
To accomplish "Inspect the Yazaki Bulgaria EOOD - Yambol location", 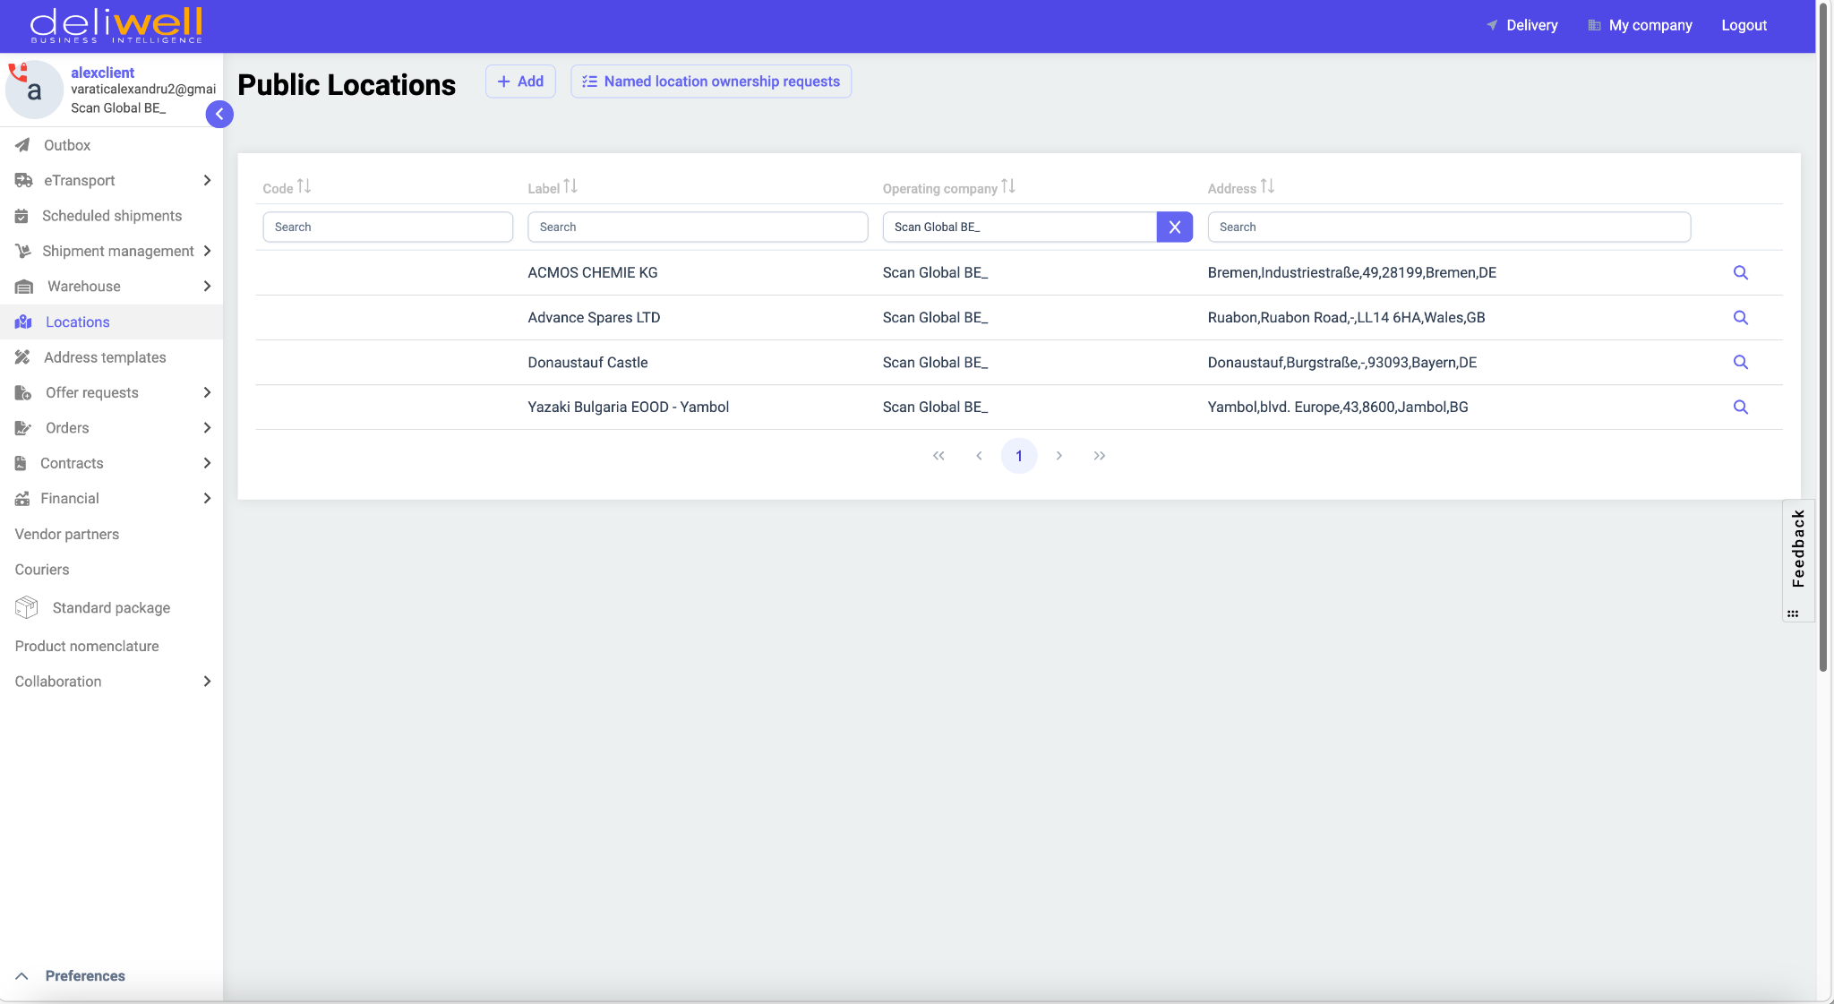I will point(1740,407).
